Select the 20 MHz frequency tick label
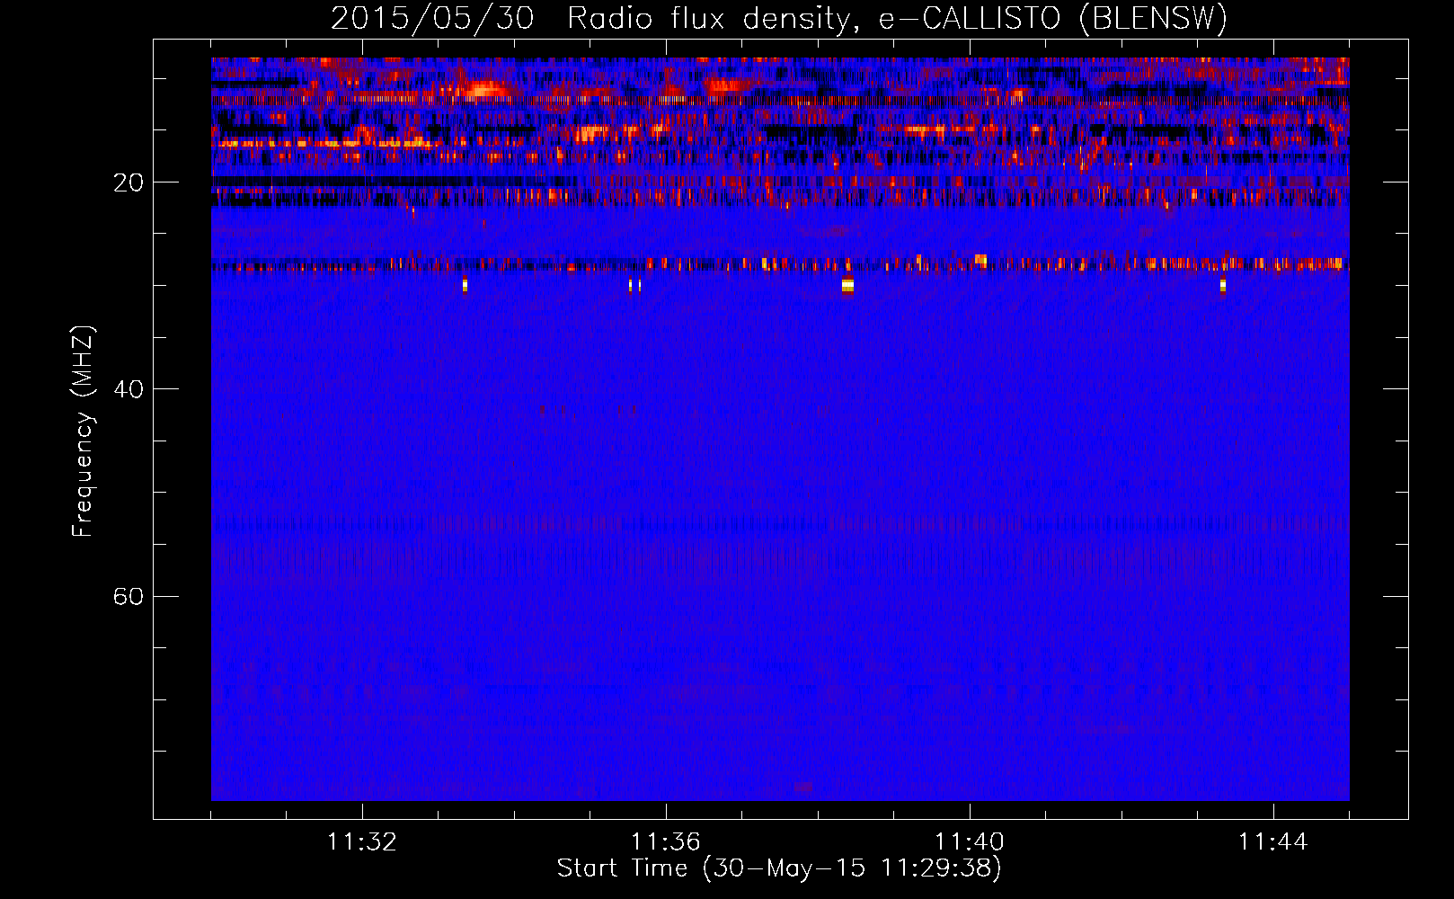Viewport: 1454px width, 899px height. [x=129, y=182]
